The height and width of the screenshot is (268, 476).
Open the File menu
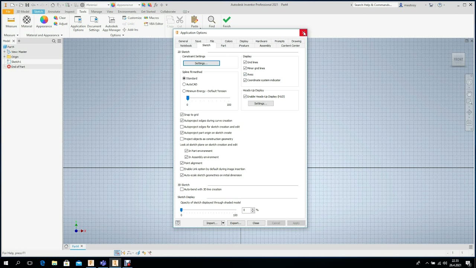pos(8,12)
